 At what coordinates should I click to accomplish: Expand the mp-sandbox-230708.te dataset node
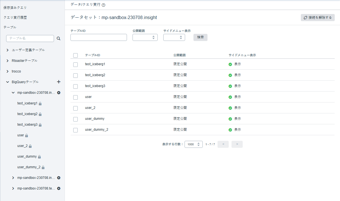pos(13,188)
